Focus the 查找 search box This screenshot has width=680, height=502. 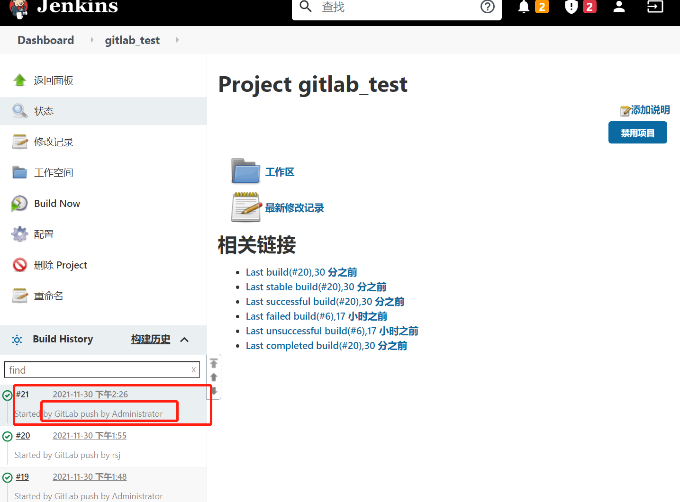396,7
